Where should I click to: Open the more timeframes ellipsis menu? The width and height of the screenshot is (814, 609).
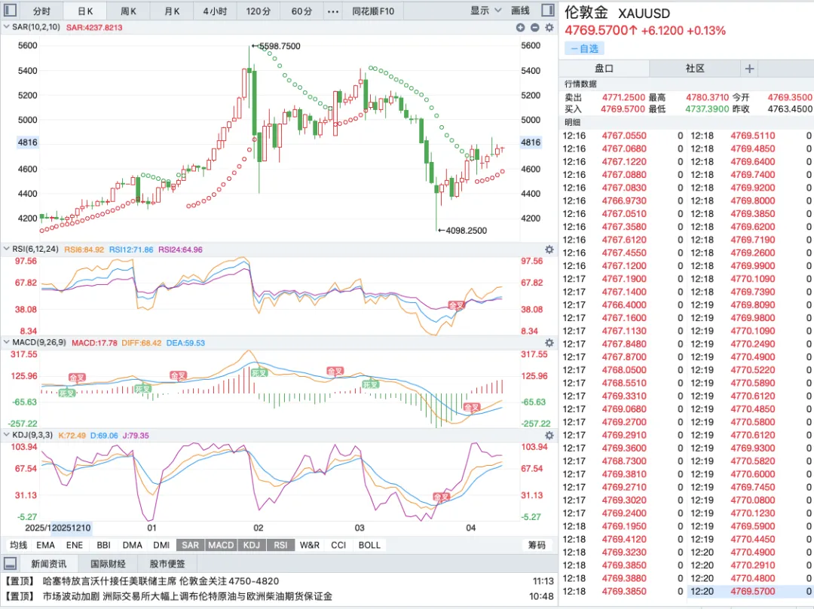(333, 11)
